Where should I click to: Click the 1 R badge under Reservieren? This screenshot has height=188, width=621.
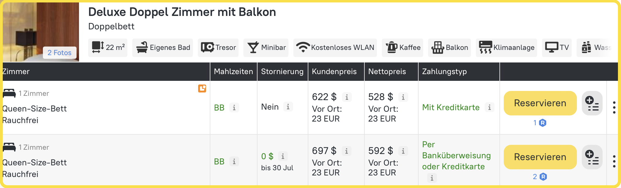(x=540, y=123)
